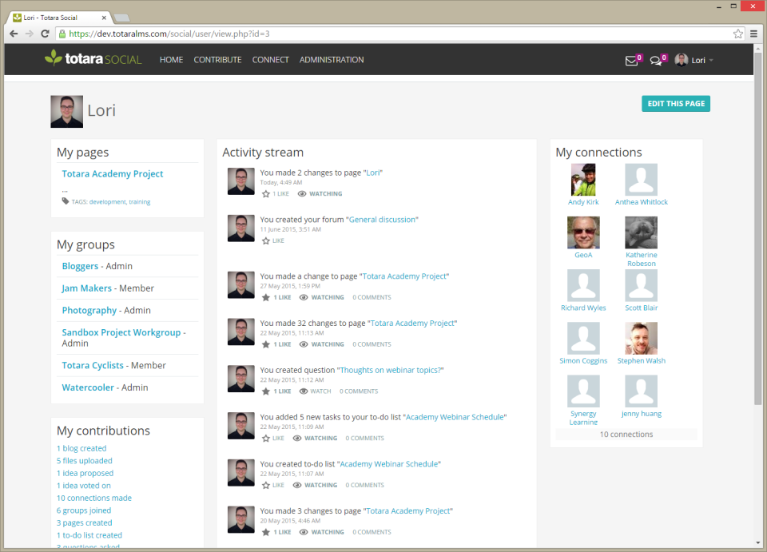Close the Lori - Totara Social tab
This screenshot has width=767, height=552.
pos(104,18)
